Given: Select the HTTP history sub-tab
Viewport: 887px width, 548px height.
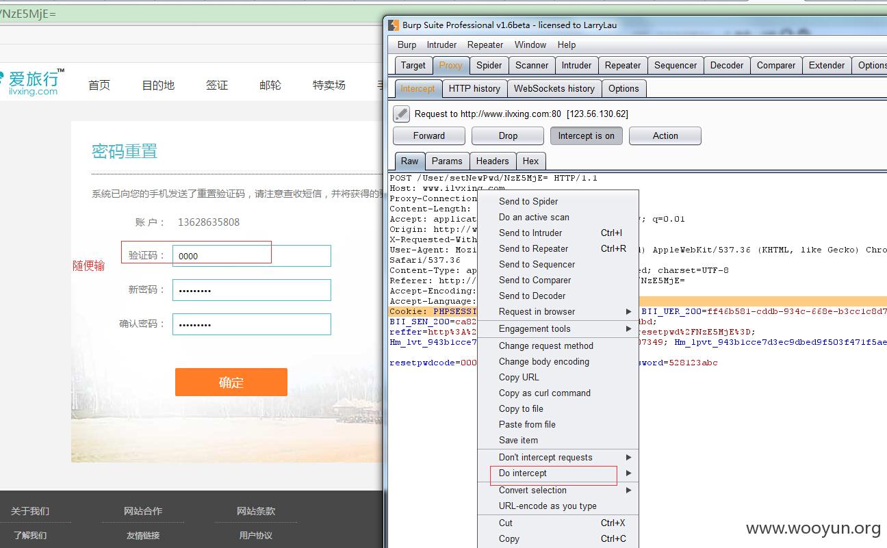Looking at the screenshot, I should [x=475, y=88].
